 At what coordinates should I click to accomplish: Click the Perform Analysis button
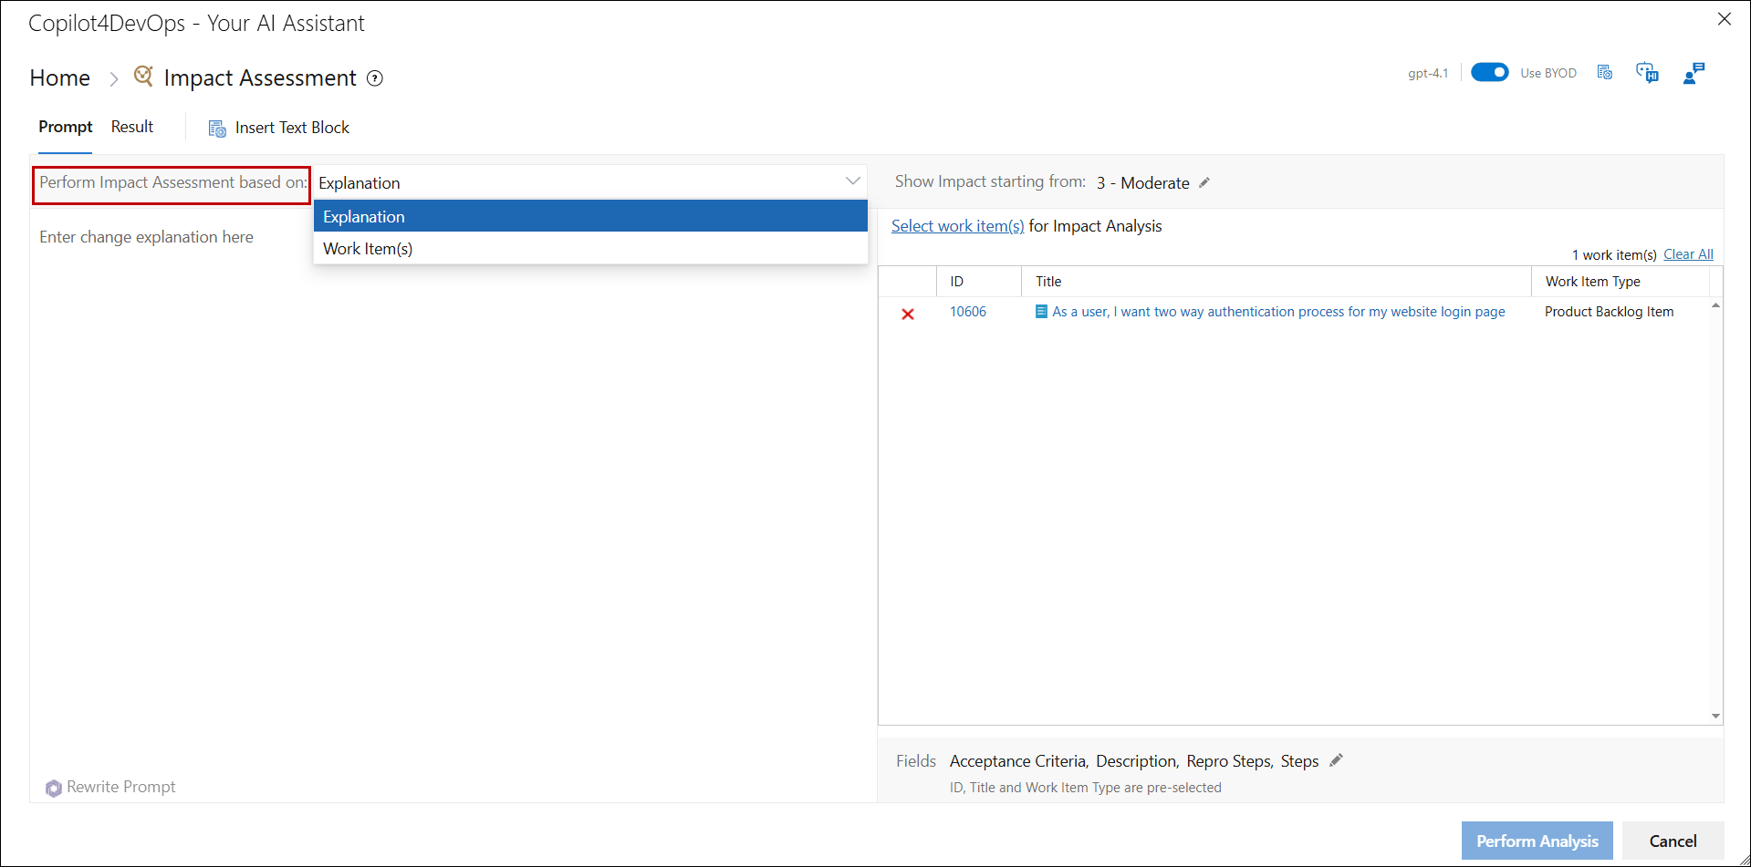1537,841
